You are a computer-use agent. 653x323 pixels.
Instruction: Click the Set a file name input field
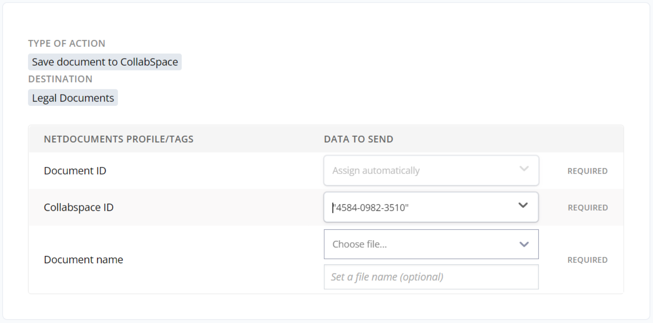(x=431, y=277)
